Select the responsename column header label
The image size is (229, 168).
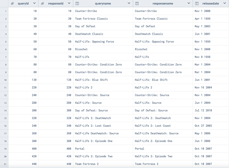(x=163, y=3)
